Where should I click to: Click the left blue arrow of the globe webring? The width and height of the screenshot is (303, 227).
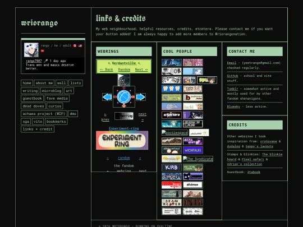pyautogui.click(x=107, y=97)
